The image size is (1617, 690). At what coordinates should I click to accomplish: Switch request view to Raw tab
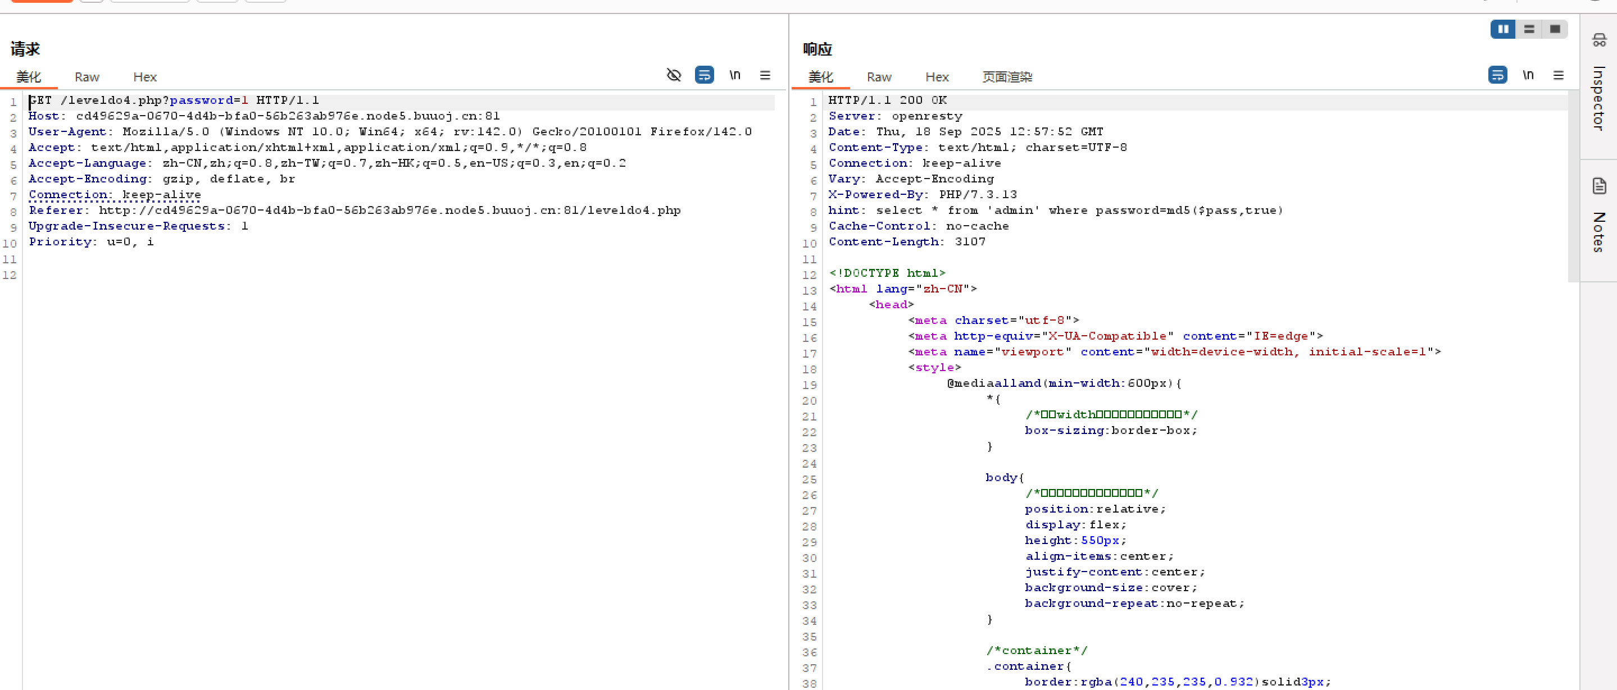tap(87, 77)
